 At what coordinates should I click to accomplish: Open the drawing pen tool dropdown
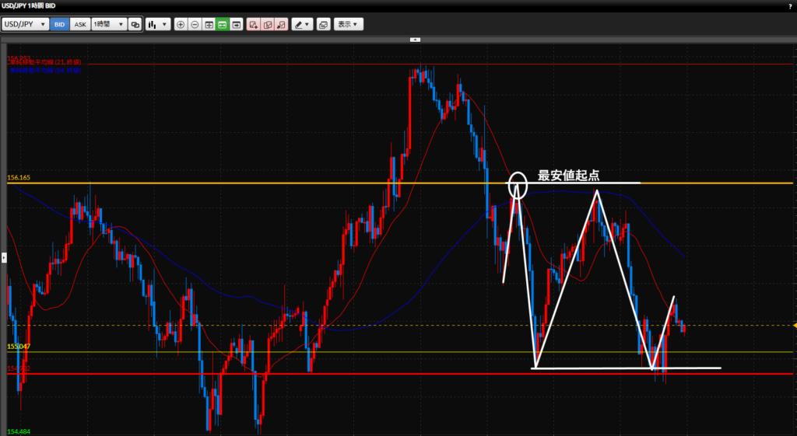pos(303,24)
